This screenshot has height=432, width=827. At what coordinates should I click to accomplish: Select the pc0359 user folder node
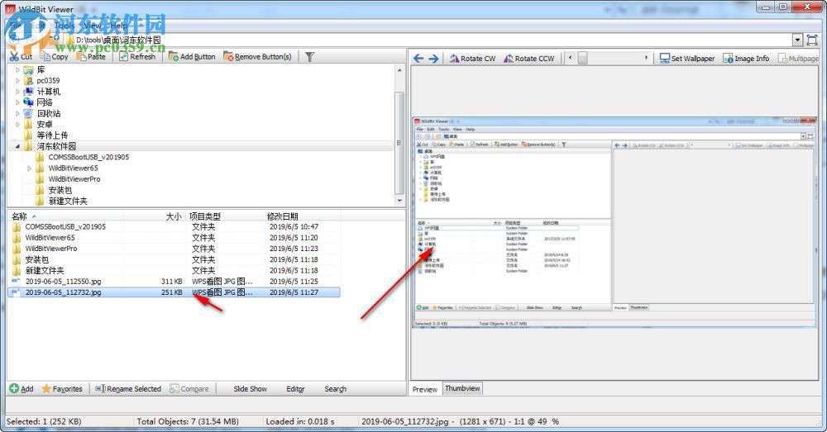click(48, 81)
